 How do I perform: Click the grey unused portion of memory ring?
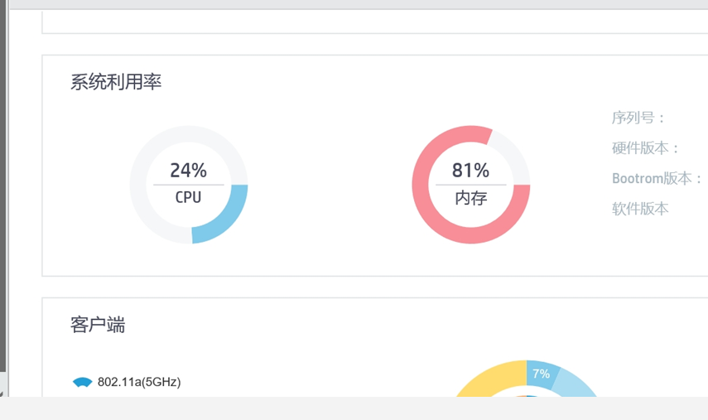tap(513, 149)
